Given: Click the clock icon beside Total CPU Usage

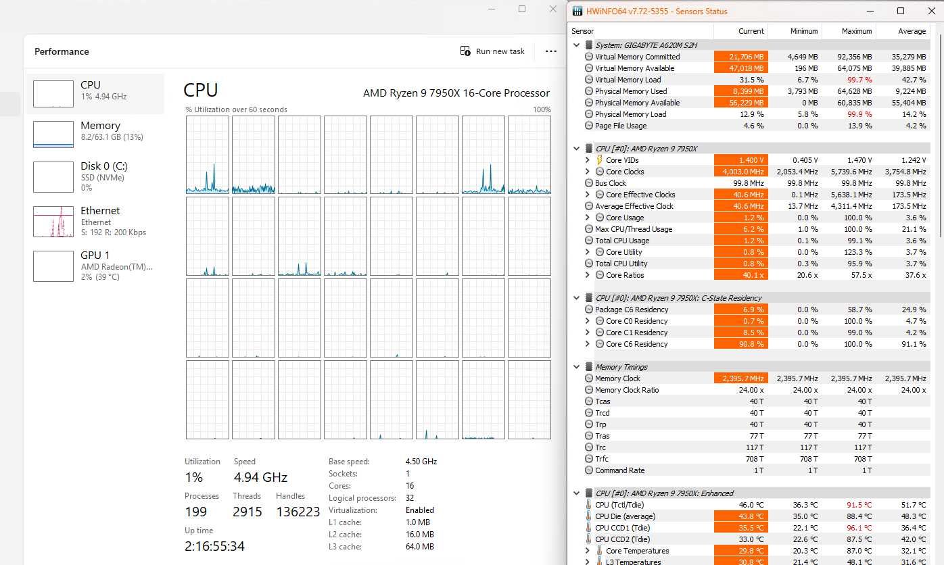Looking at the screenshot, I should 589,241.
